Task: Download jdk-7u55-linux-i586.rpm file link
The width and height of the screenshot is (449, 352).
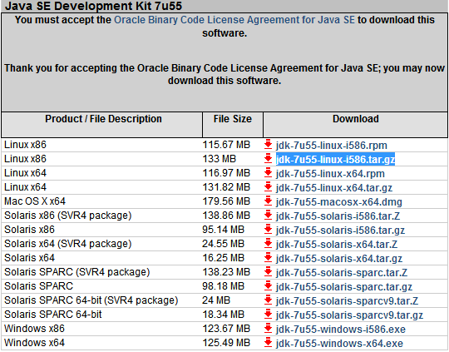Action: point(331,146)
